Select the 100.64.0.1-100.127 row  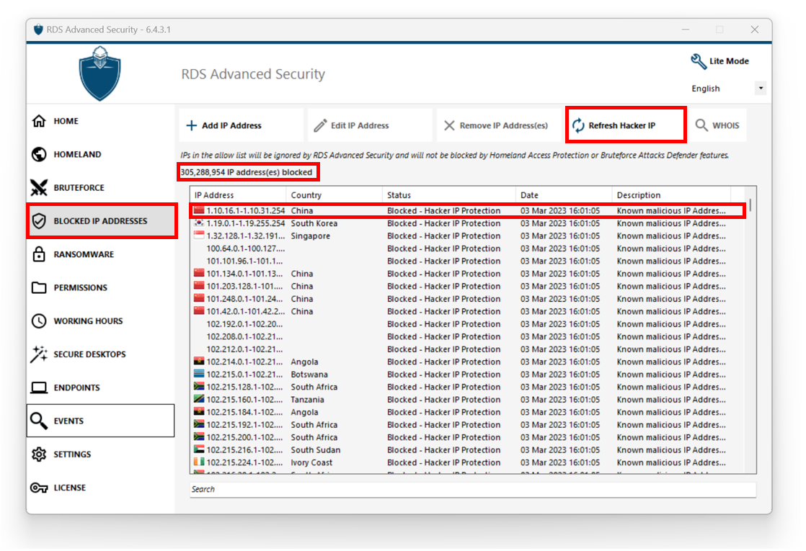(469, 248)
